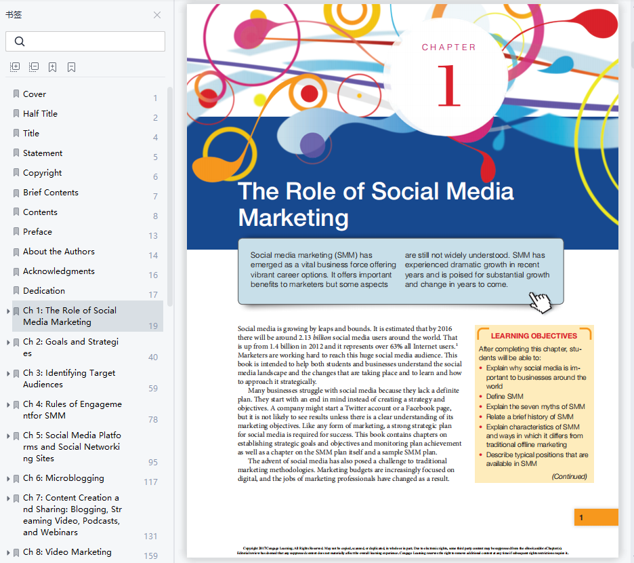Go to the Half Title bookmark
Screen dimensions: 634x563
40,114
